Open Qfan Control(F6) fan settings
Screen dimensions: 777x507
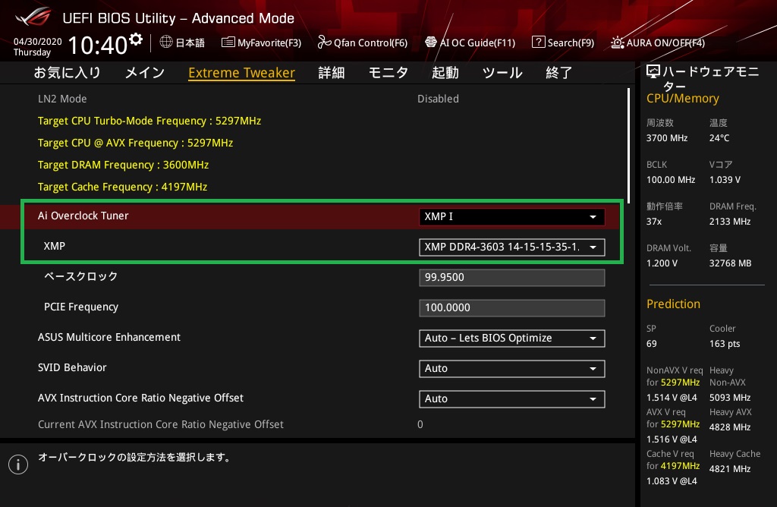pos(363,43)
